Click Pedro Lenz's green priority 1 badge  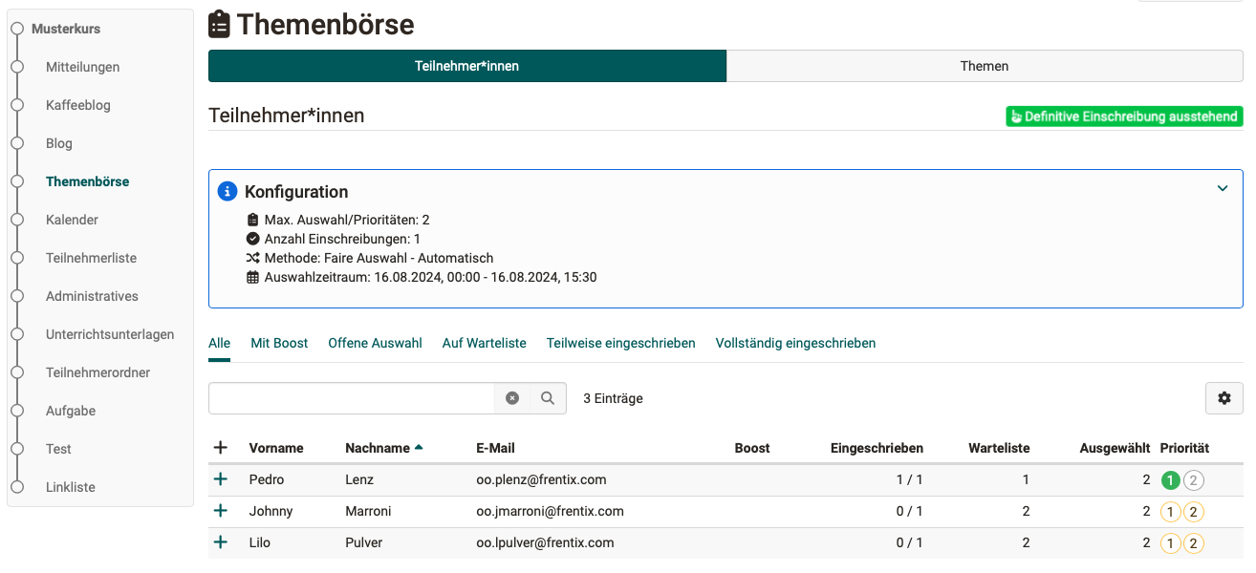point(1170,479)
